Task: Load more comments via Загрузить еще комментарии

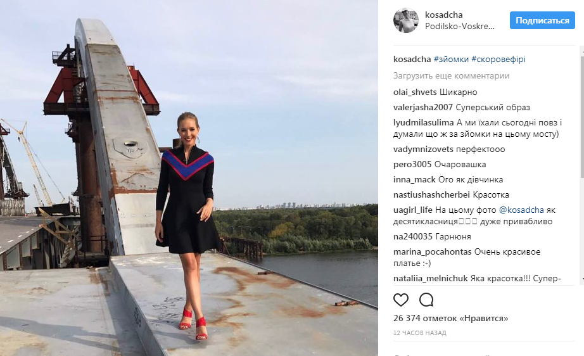Action: pyautogui.click(x=451, y=76)
